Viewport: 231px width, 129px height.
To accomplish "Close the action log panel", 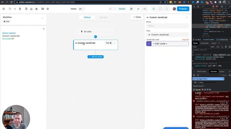I will [44, 29].
